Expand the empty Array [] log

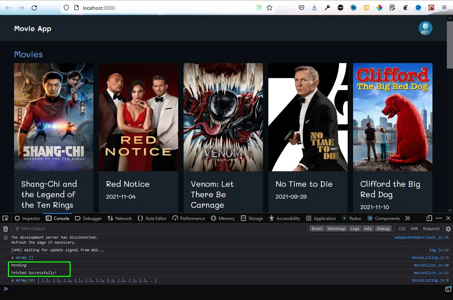[x=13, y=258]
